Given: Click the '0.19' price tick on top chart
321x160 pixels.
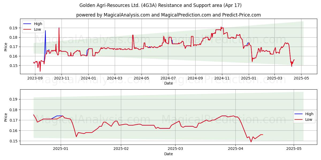Looking at the screenshot, I should coord(14,28).
